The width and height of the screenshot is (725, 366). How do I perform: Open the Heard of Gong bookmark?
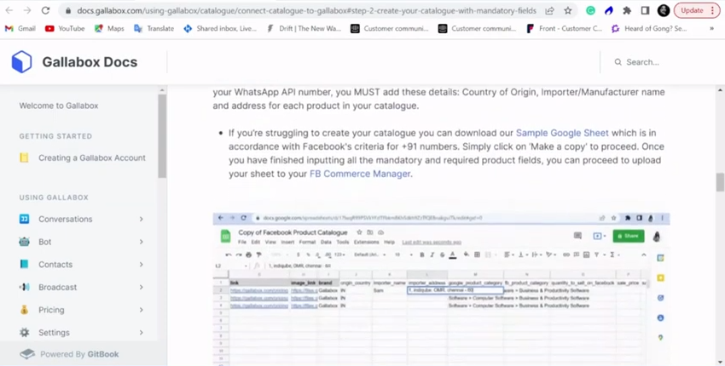tap(649, 28)
